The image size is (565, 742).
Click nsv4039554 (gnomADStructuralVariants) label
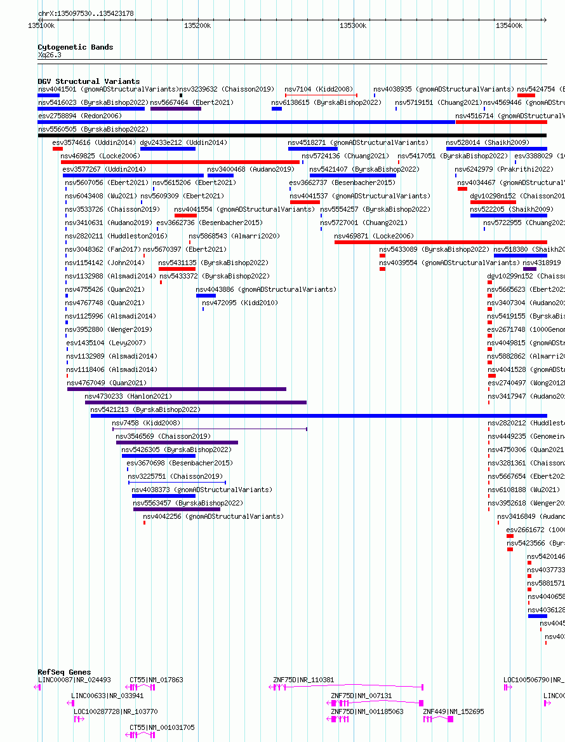(449, 263)
